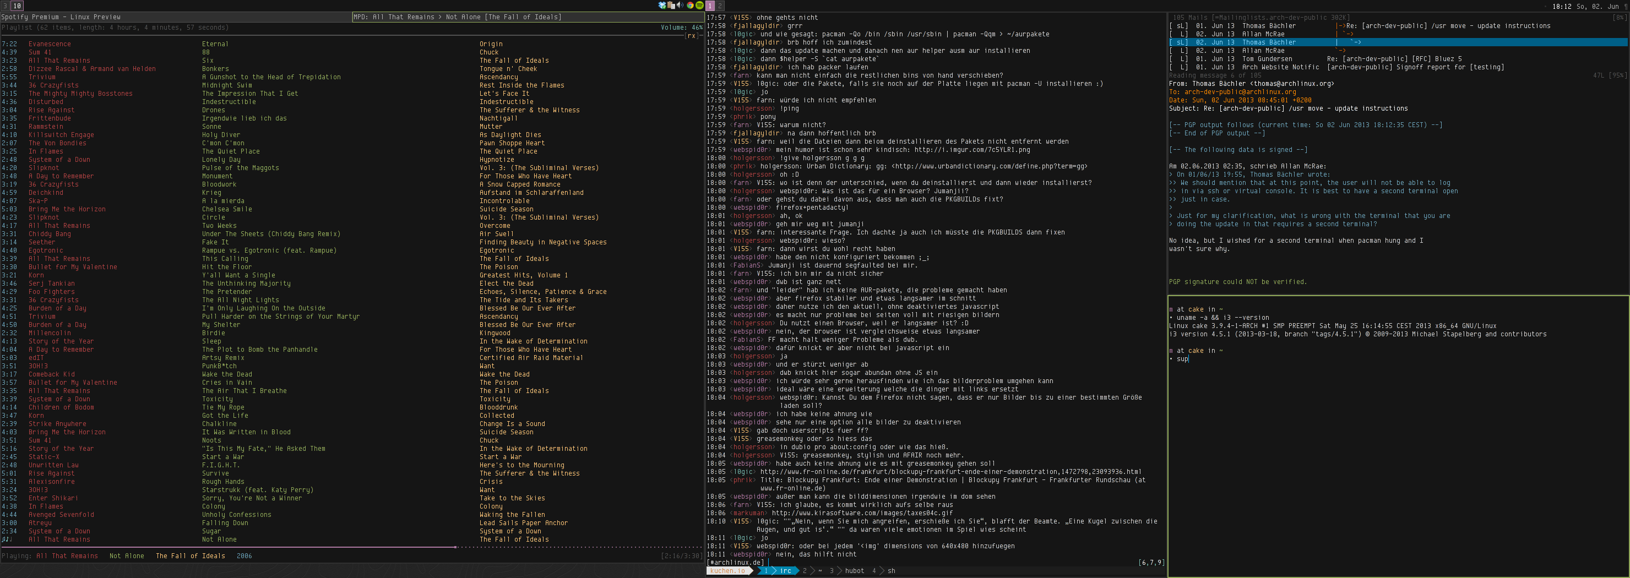The width and height of the screenshot is (1630, 578).
Task: Open the fr-online.de Blockupy link
Action: click(950, 472)
